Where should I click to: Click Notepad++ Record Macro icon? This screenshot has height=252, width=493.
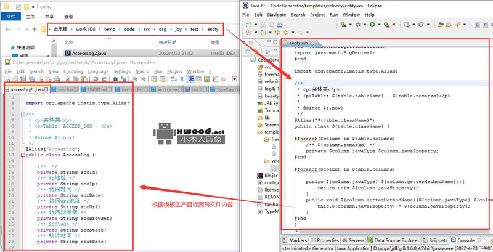[x=234, y=79]
